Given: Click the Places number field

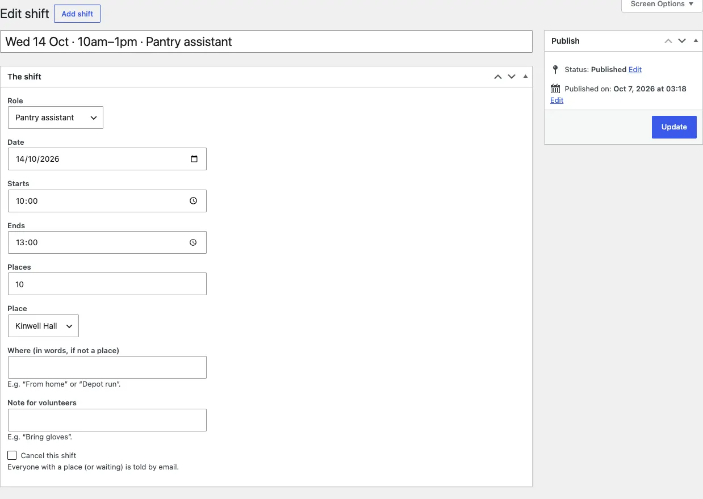Looking at the screenshot, I should click(107, 284).
